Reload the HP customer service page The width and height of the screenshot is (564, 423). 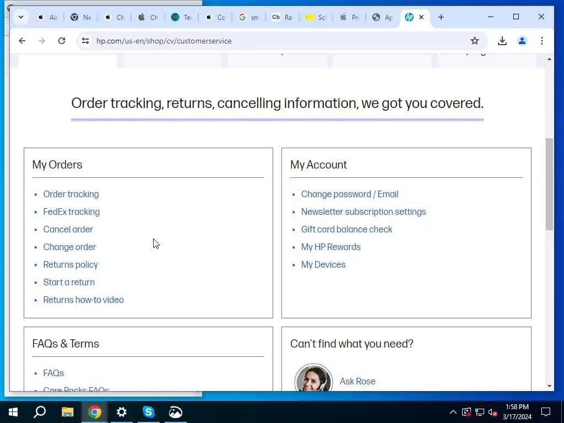point(62,41)
